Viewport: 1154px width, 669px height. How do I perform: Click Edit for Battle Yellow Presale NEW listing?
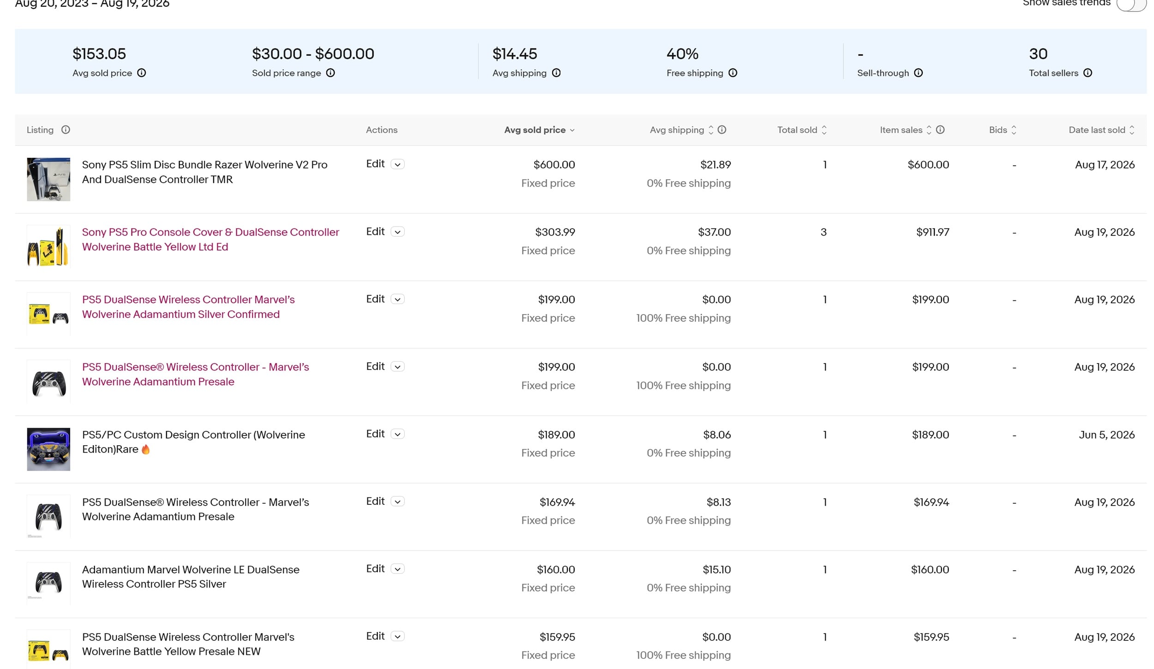375,636
